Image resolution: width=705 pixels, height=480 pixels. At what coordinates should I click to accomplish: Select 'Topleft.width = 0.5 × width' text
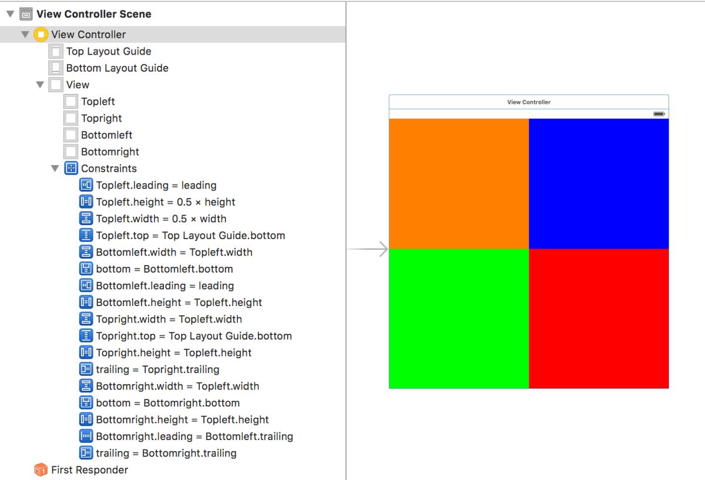[x=161, y=219]
